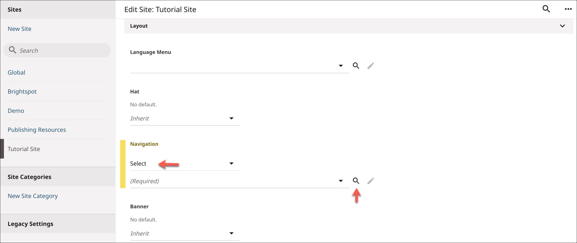
Task: Focus the Sites search input field
Action: coord(57,50)
